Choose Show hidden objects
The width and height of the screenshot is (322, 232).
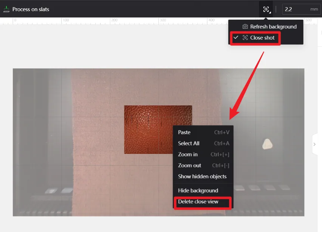(x=203, y=177)
